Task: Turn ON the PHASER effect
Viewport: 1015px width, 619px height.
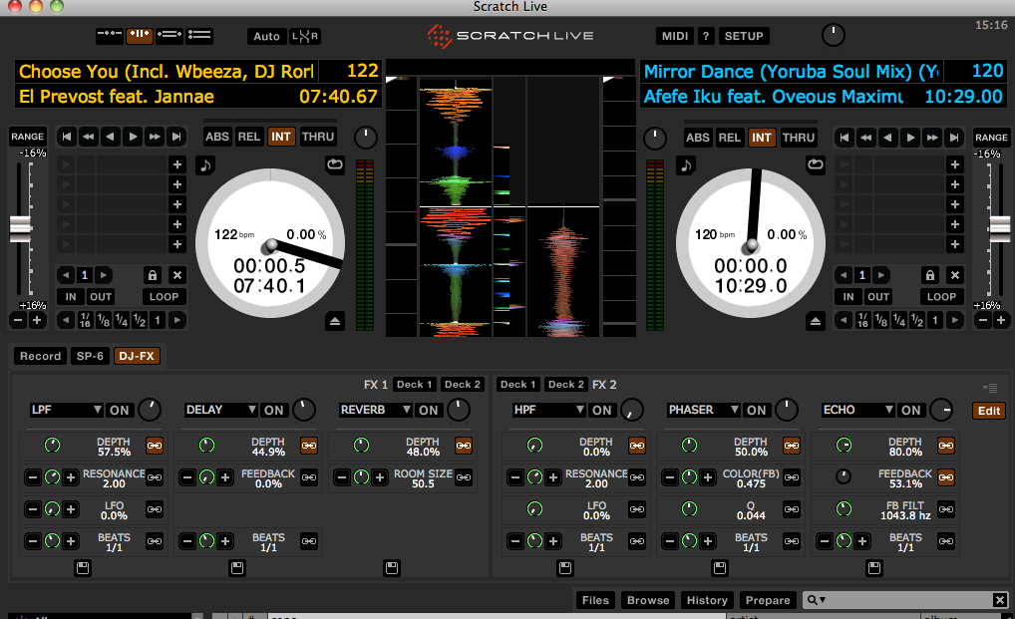Action: 756,410
